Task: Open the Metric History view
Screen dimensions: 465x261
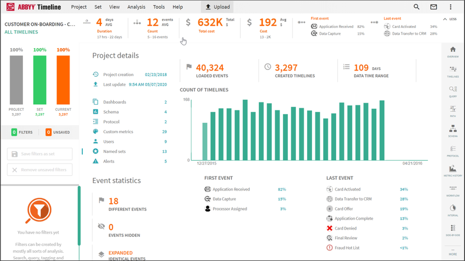Action: point(453,171)
